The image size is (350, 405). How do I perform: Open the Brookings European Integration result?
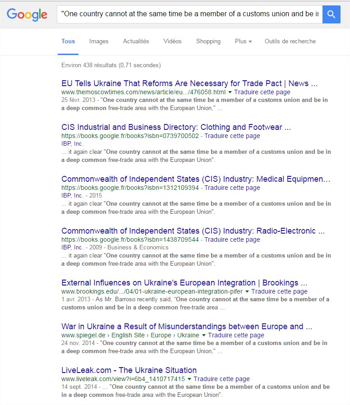[x=184, y=283]
